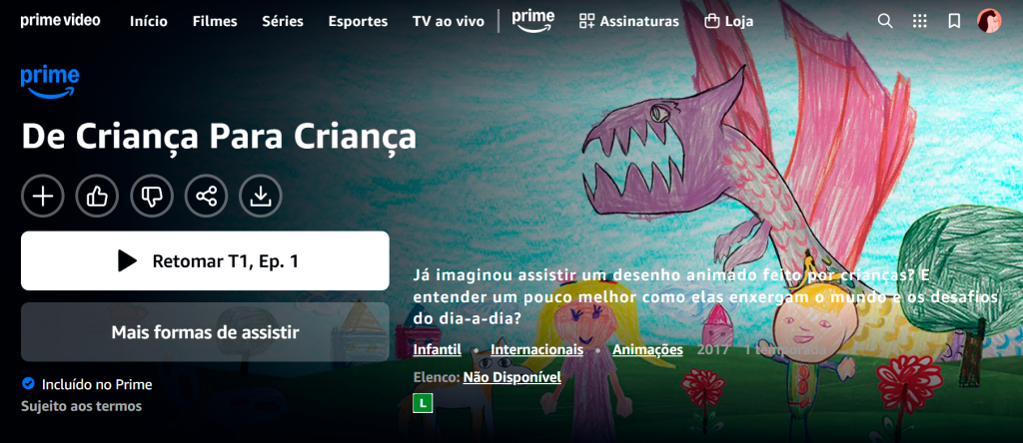This screenshot has height=443, width=1023.
Task: Go to prime video home logo
Action: coord(60,20)
